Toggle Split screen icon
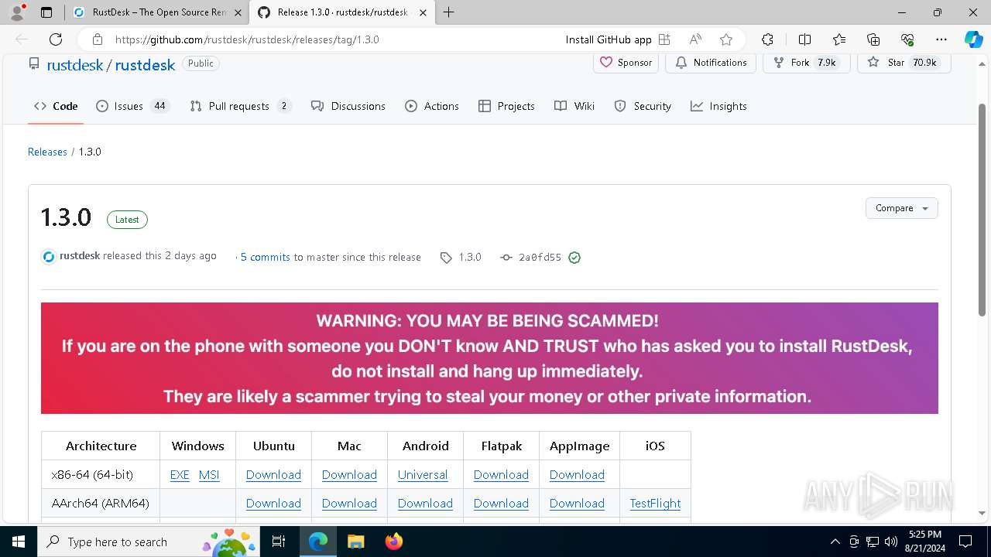This screenshot has height=557, width=991. point(804,39)
